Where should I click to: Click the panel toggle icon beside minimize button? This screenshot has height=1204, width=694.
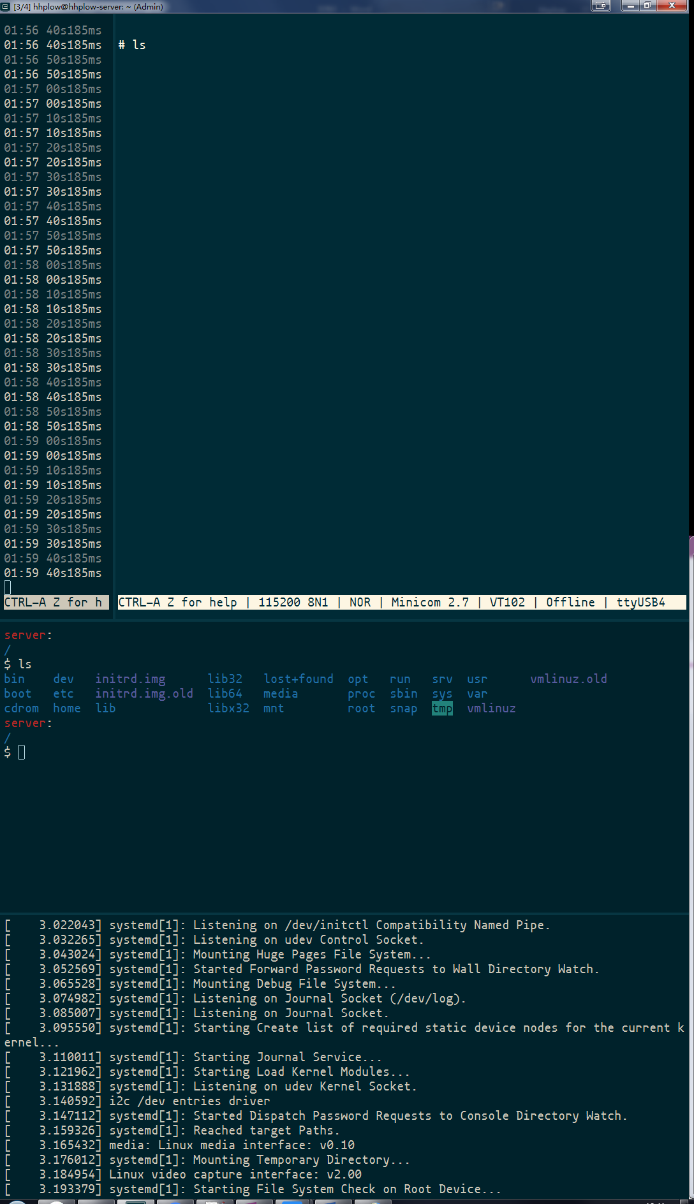[600, 6]
